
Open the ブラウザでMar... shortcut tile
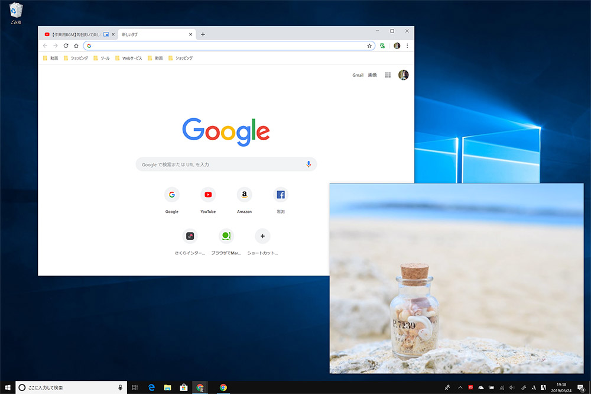pyautogui.click(x=226, y=241)
